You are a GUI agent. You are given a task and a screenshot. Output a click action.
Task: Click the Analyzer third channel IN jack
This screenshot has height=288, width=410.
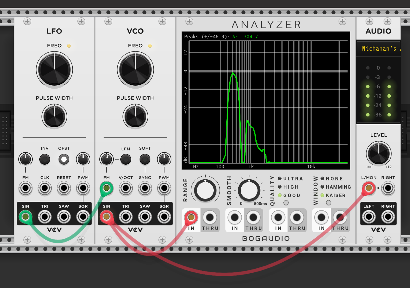[x=278, y=217]
